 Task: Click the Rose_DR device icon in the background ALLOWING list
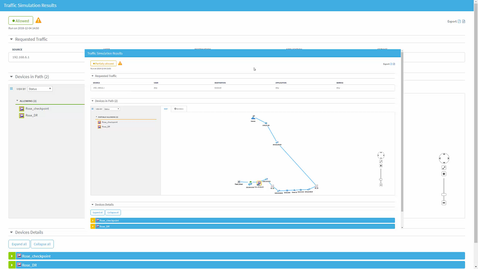22,115
